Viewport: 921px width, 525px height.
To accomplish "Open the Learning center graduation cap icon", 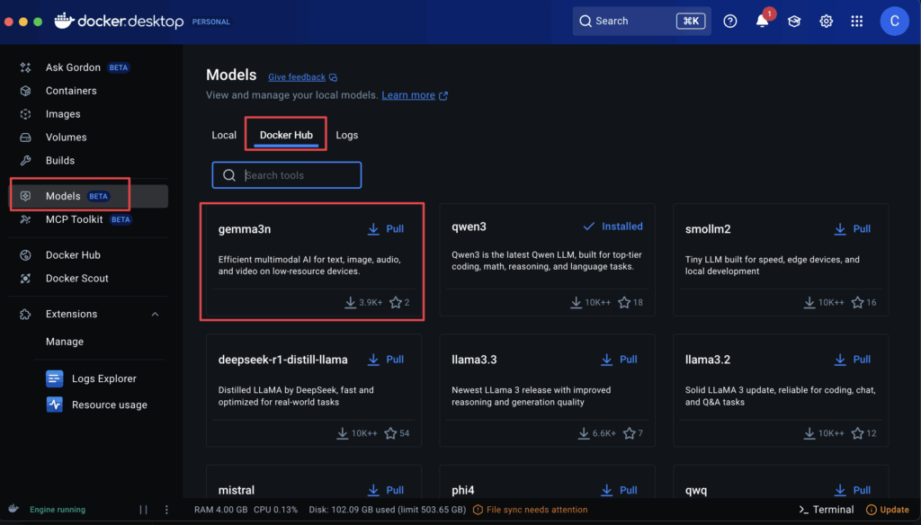I will 794,22.
